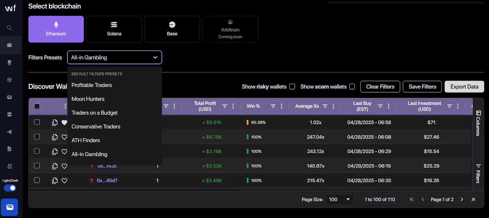Screen dimensions: 489x218
Task: Open Last Buy column menu dots
Action: click(388, 106)
